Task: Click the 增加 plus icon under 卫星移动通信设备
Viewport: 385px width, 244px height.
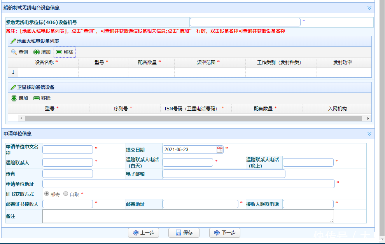Action: [14, 98]
